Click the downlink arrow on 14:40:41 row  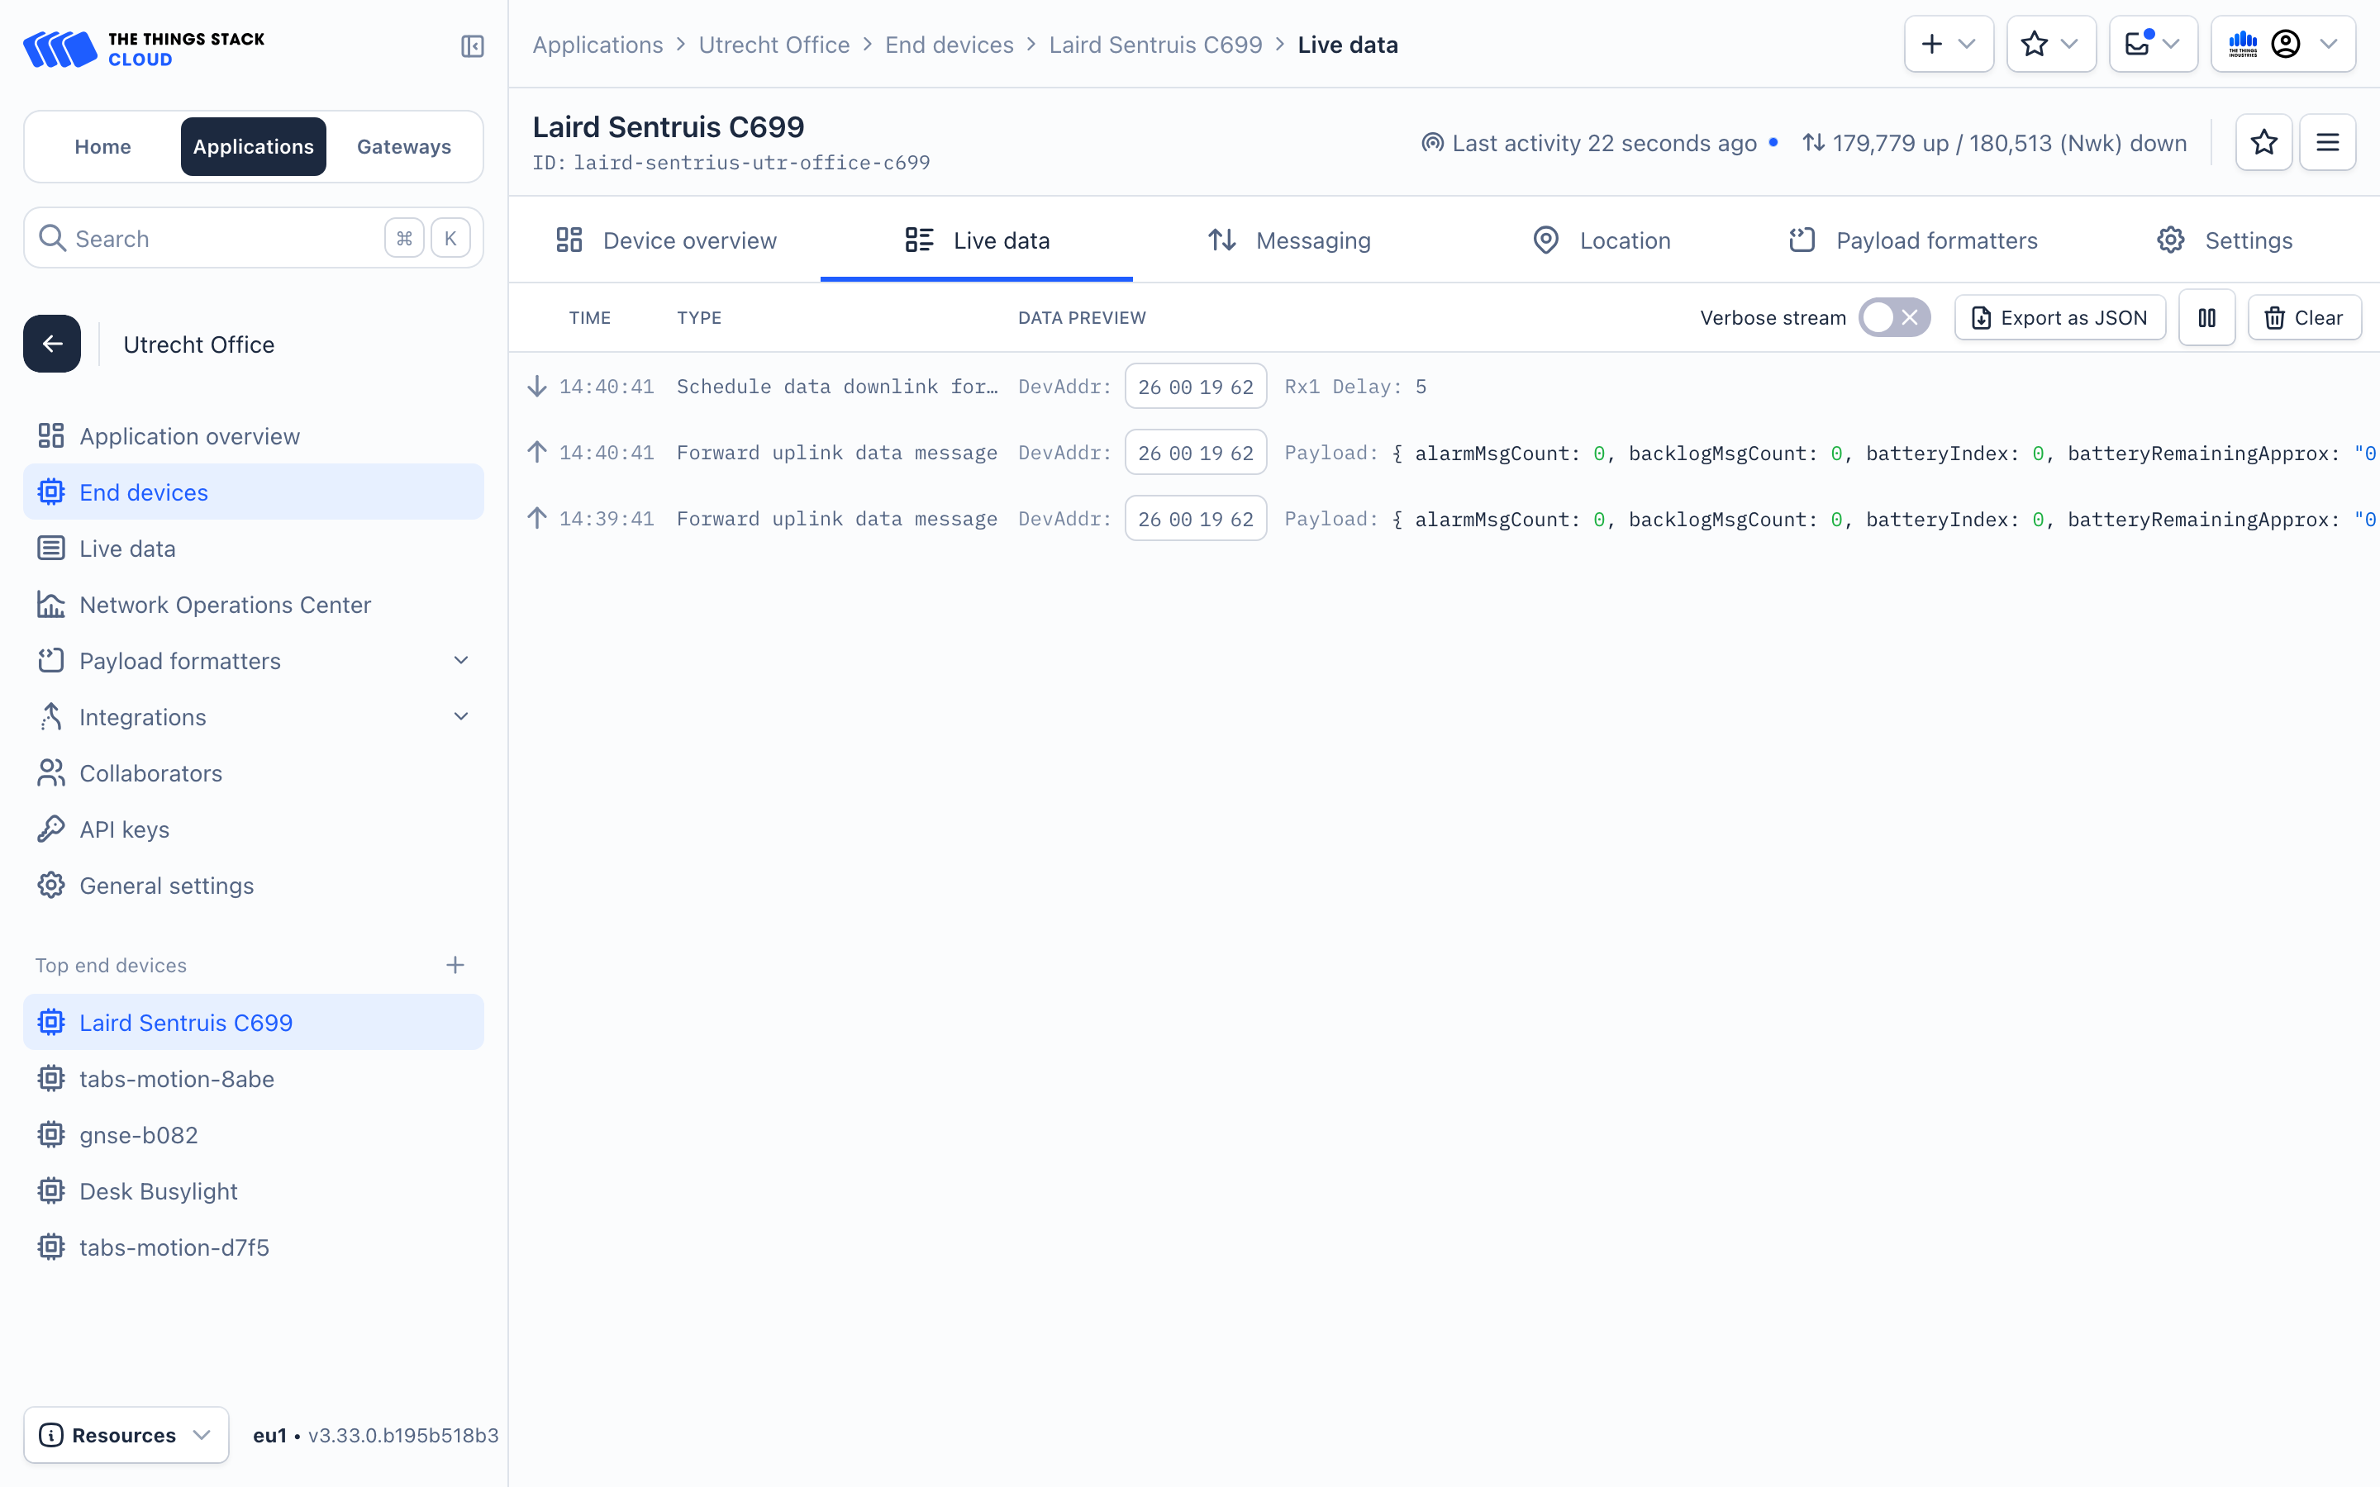pyautogui.click(x=537, y=387)
